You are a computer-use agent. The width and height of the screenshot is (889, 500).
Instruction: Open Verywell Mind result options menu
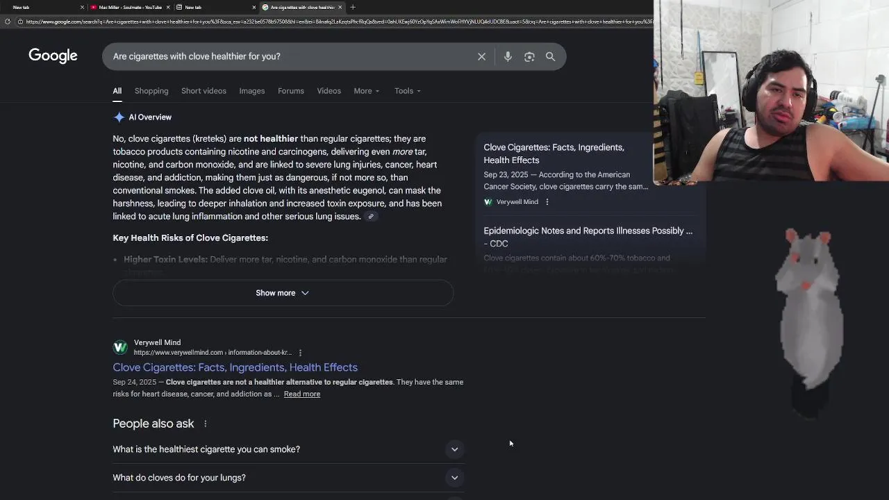click(x=300, y=353)
